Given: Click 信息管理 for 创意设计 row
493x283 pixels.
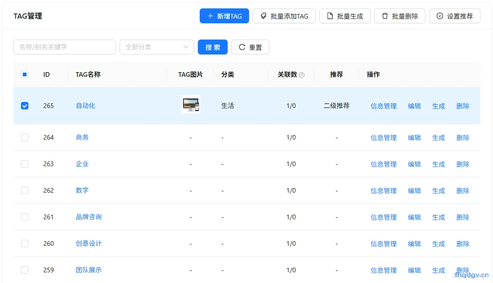Looking at the screenshot, I should [x=384, y=244].
